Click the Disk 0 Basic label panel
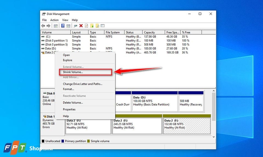 [x=48, y=101]
